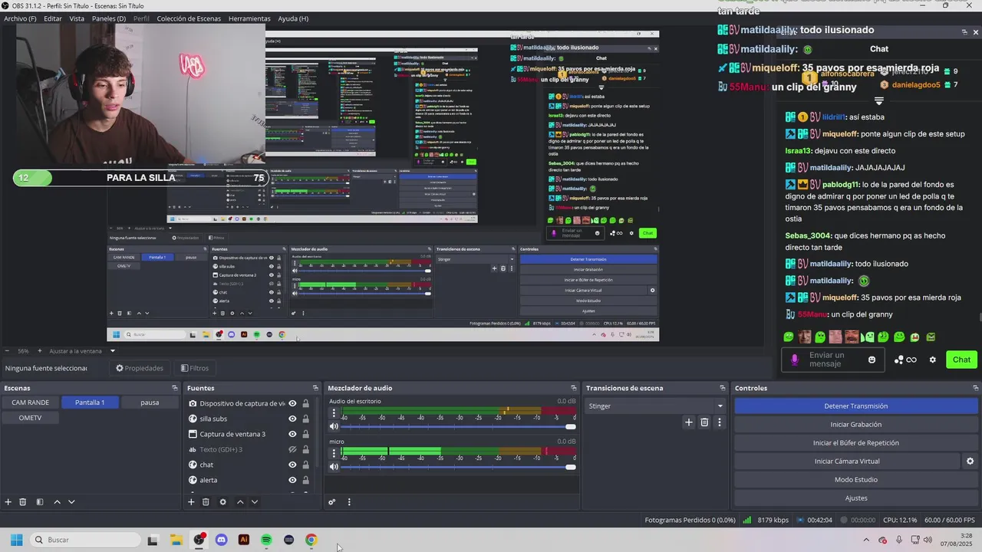
Task: Open advanced audio properties gears icon
Action: [x=332, y=502]
